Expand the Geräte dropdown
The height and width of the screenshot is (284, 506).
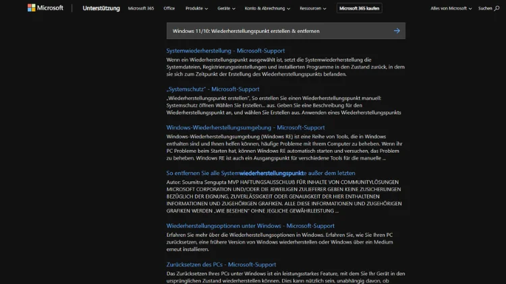(x=226, y=8)
